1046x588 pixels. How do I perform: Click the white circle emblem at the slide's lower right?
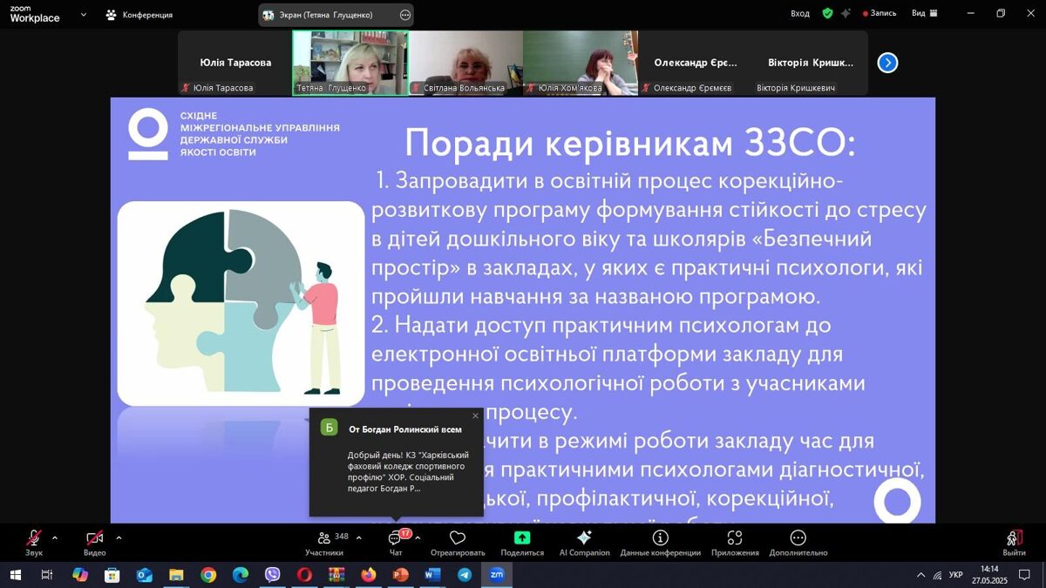897,501
